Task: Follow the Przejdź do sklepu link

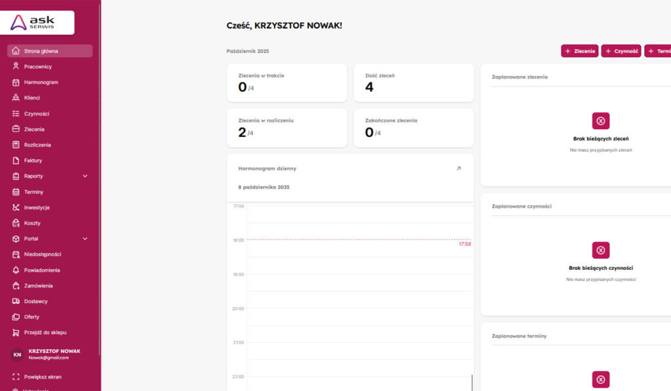Action: (45, 333)
